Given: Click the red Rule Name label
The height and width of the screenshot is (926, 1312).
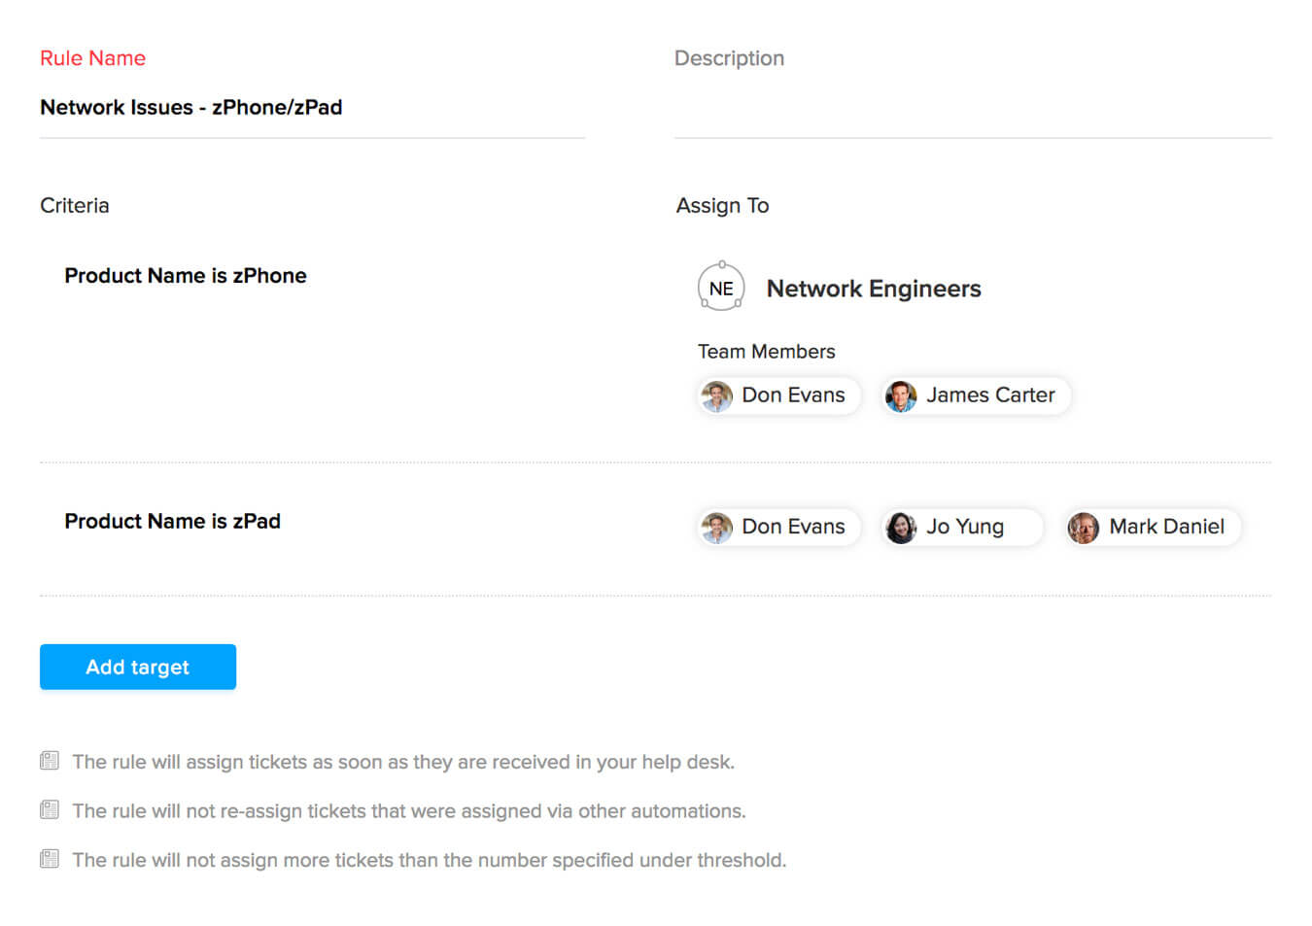Looking at the screenshot, I should [x=92, y=58].
